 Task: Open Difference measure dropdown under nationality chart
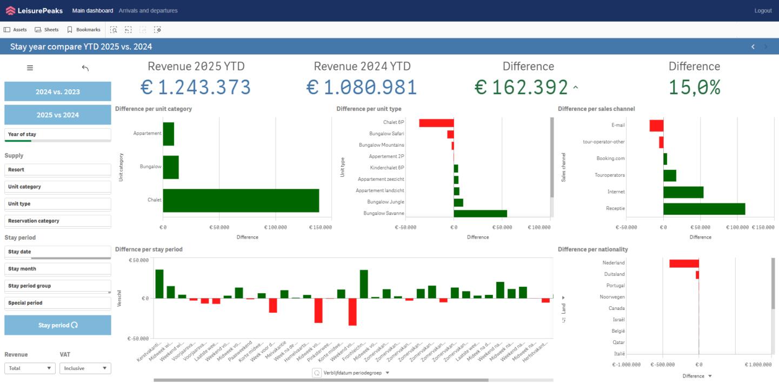(710, 376)
